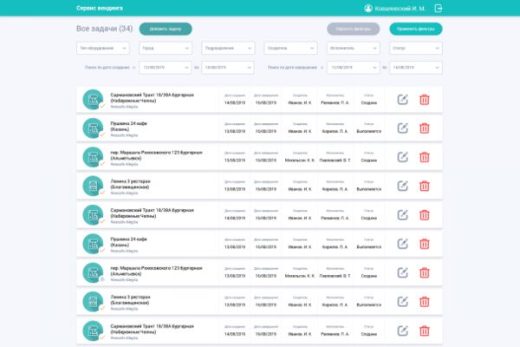Open the Тип оборудования filter dropdown
Screen dimensions: 520x347
103,49
